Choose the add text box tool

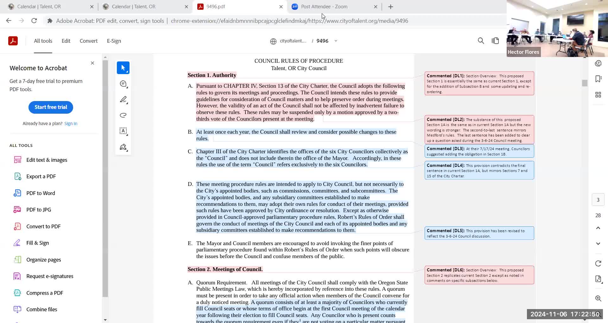[123, 131]
